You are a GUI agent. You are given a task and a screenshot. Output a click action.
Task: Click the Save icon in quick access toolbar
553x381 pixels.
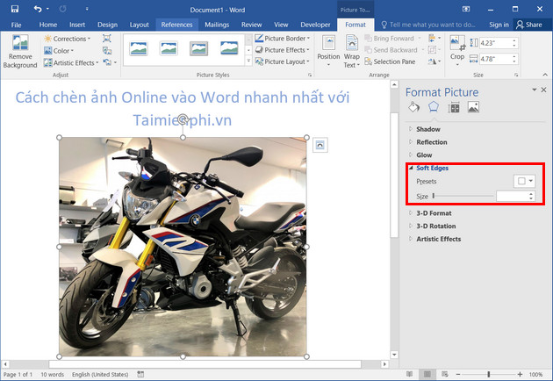pyautogui.click(x=14, y=9)
